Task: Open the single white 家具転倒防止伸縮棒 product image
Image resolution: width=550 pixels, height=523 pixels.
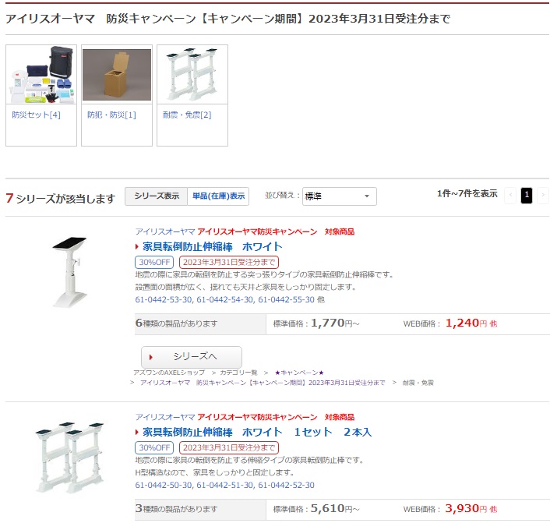Action: tap(69, 272)
